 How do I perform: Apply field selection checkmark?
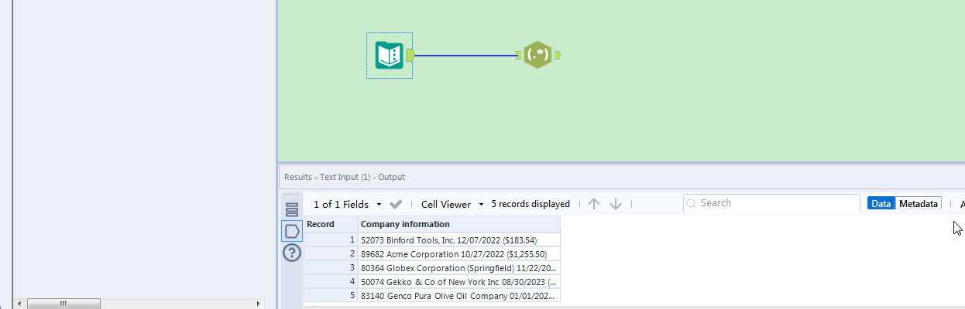[x=396, y=204]
